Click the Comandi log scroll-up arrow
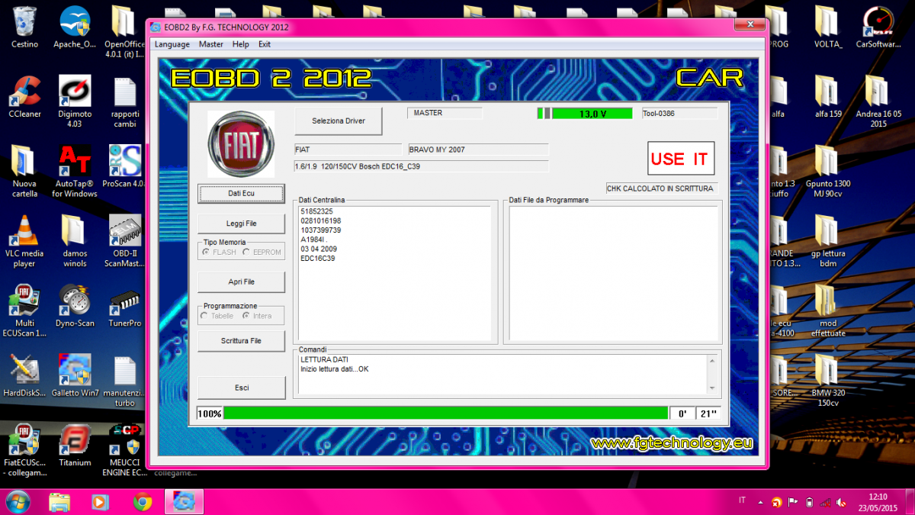Screen dimensions: 915x515 tap(713, 360)
